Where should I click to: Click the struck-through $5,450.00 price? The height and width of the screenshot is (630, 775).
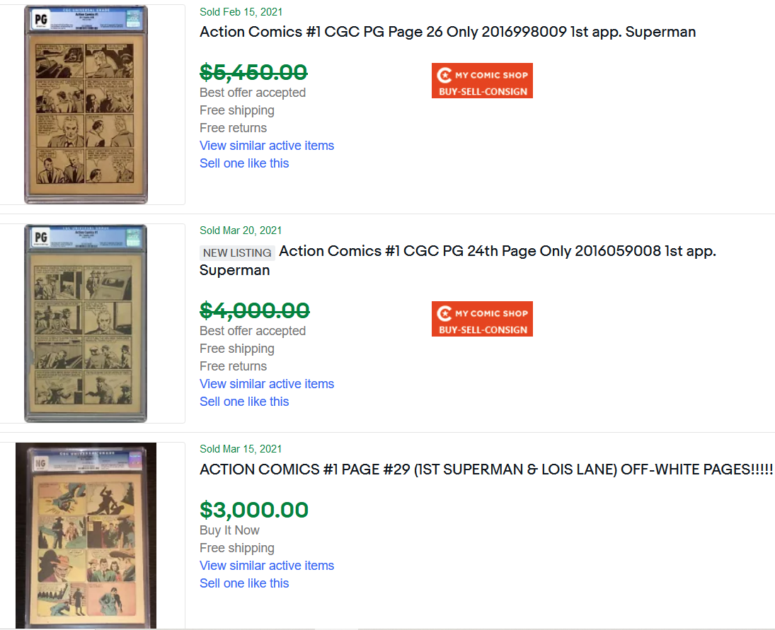click(253, 72)
